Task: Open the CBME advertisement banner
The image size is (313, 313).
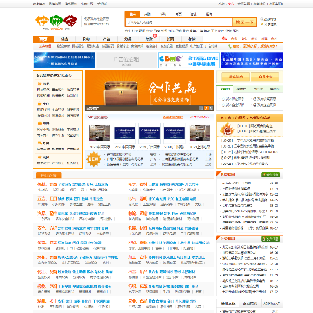Action: pos(189,60)
